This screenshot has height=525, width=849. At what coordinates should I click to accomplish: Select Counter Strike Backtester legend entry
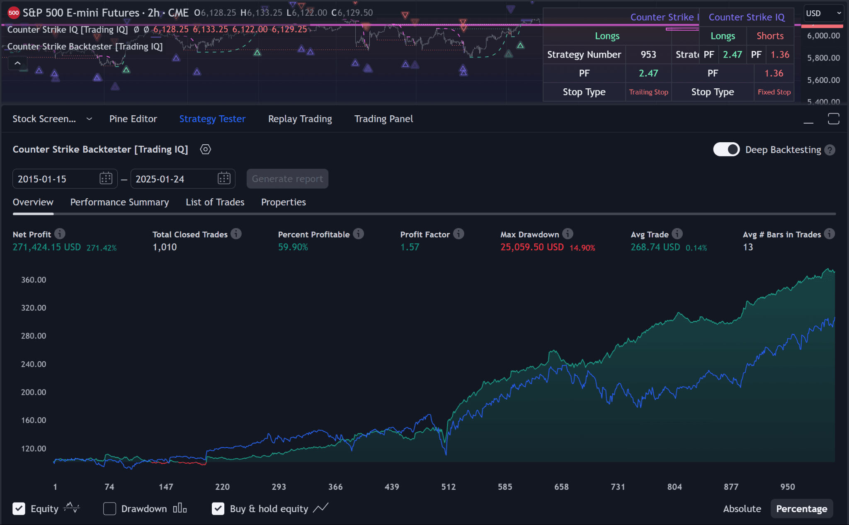[x=85, y=46]
